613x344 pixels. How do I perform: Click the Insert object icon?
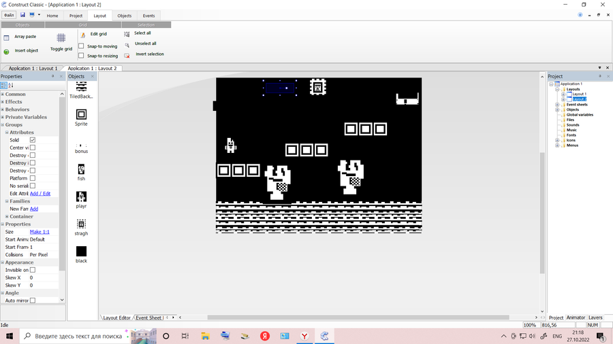pyautogui.click(x=6, y=52)
